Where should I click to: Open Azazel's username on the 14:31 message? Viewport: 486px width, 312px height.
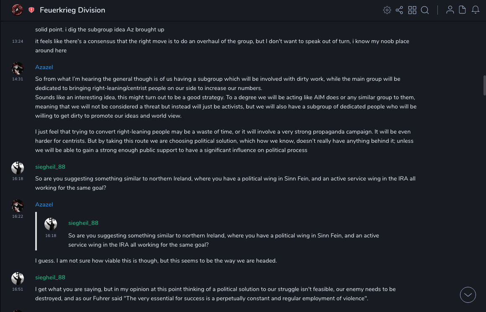coord(44,67)
